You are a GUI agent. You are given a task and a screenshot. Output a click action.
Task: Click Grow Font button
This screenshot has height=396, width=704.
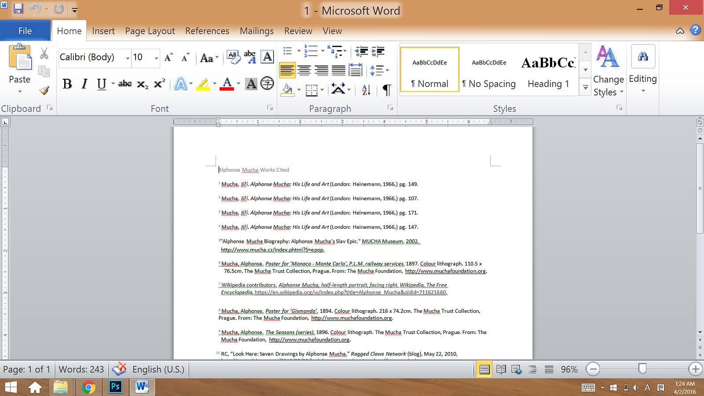[169, 58]
